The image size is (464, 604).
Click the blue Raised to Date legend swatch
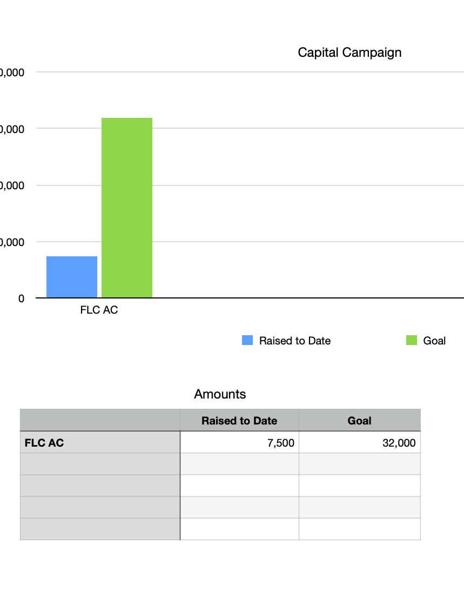(247, 340)
